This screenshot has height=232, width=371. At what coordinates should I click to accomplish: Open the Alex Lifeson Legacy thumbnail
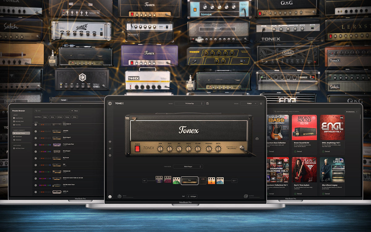coord(332,170)
